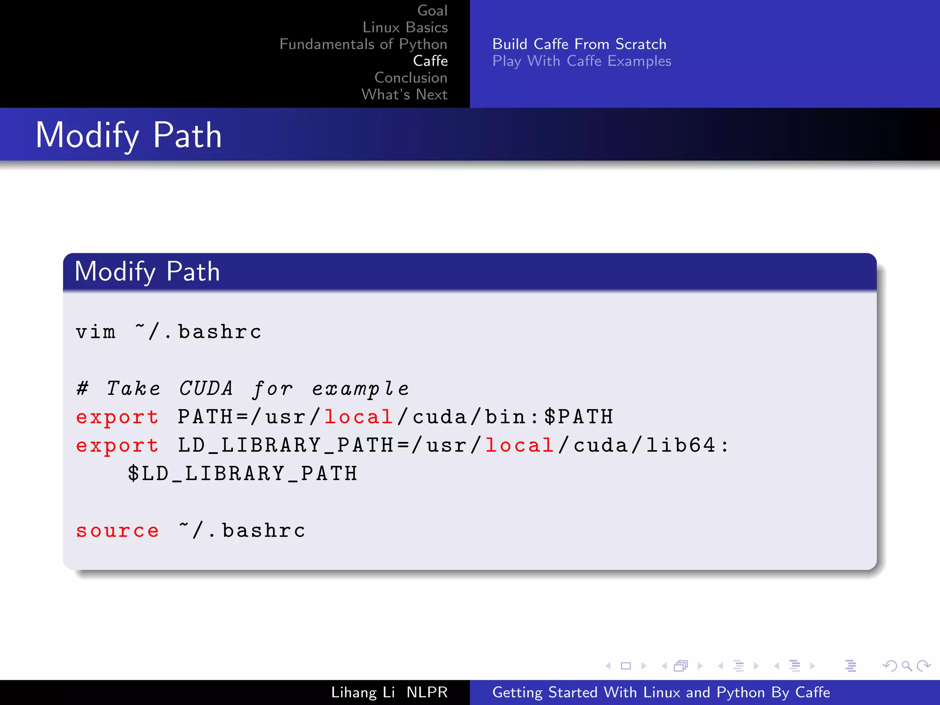Go to the previous frame arrow
Viewport: 940px width, 705px height.
664,666
